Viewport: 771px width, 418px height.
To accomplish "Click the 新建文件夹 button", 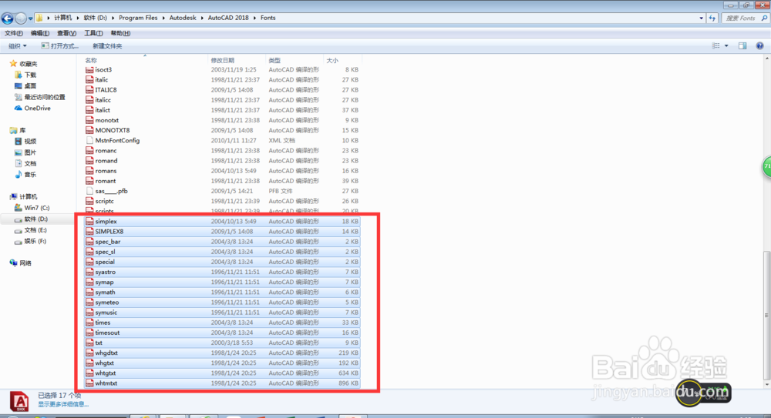I will pos(107,46).
